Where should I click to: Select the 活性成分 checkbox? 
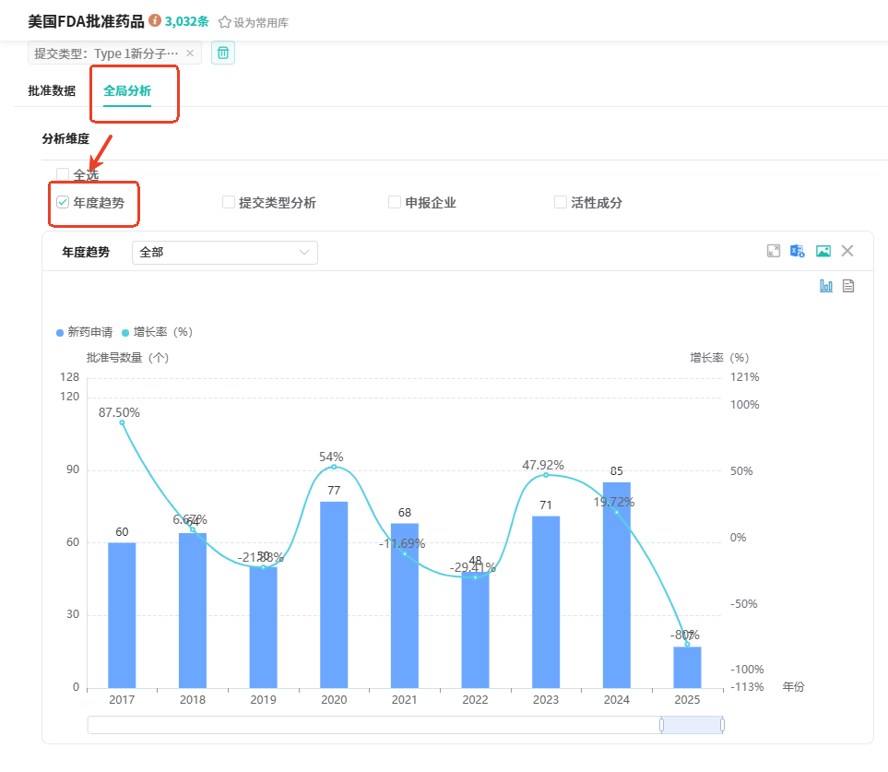pos(561,202)
